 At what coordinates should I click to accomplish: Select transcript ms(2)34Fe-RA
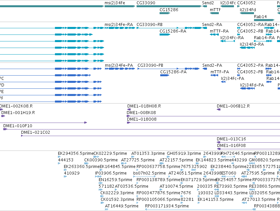click(x=120, y=28)
